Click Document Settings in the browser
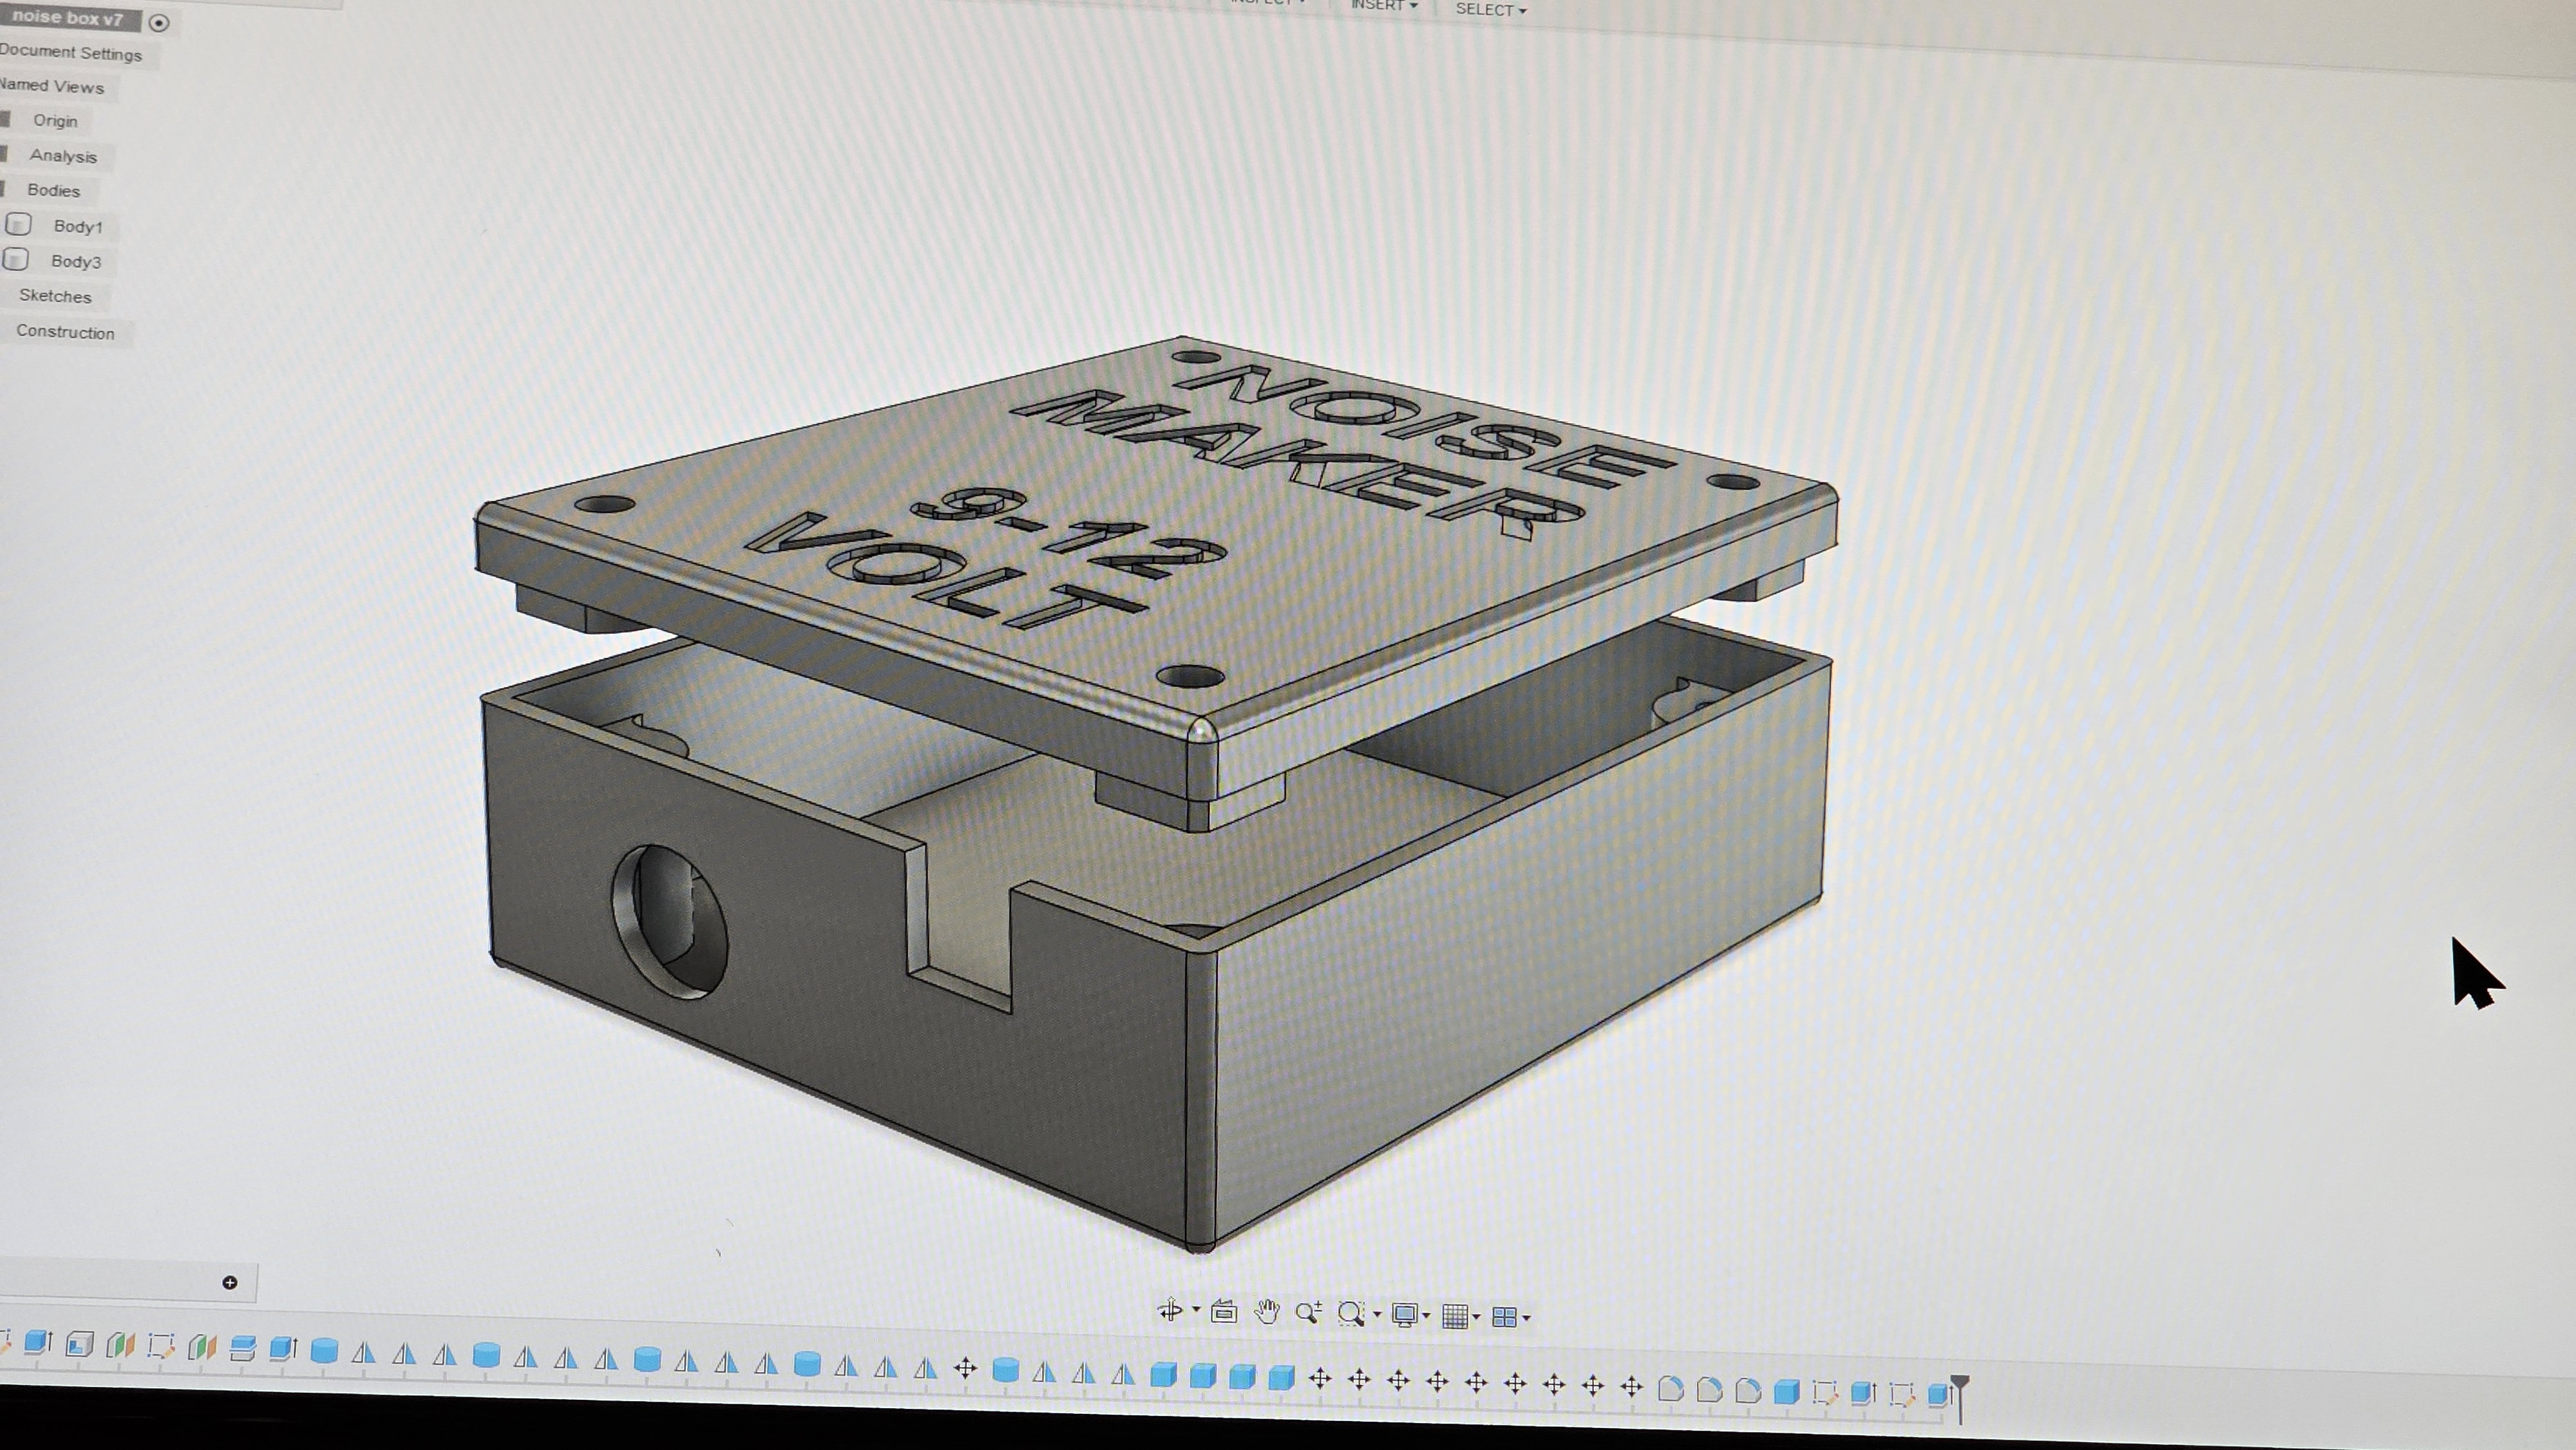2576x1450 pixels. [x=70, y=54]
